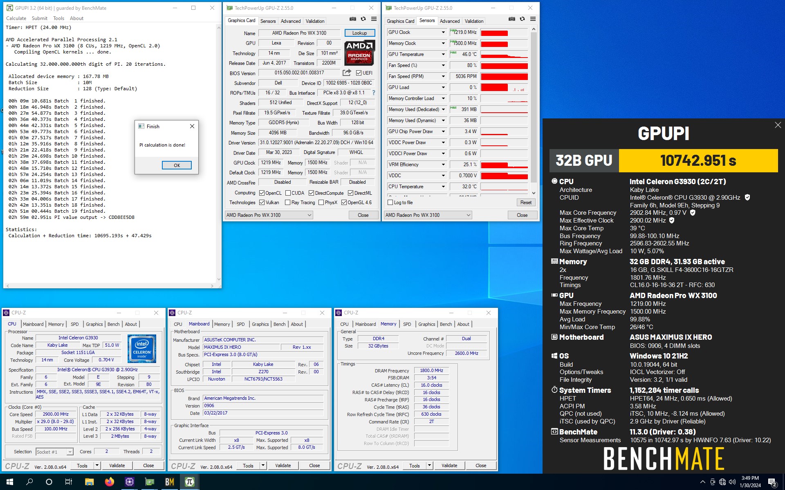The height and width of the screenshot is (490, 785).
Task: Click the BIOS export share icon
Action: [x=347, y=73]
